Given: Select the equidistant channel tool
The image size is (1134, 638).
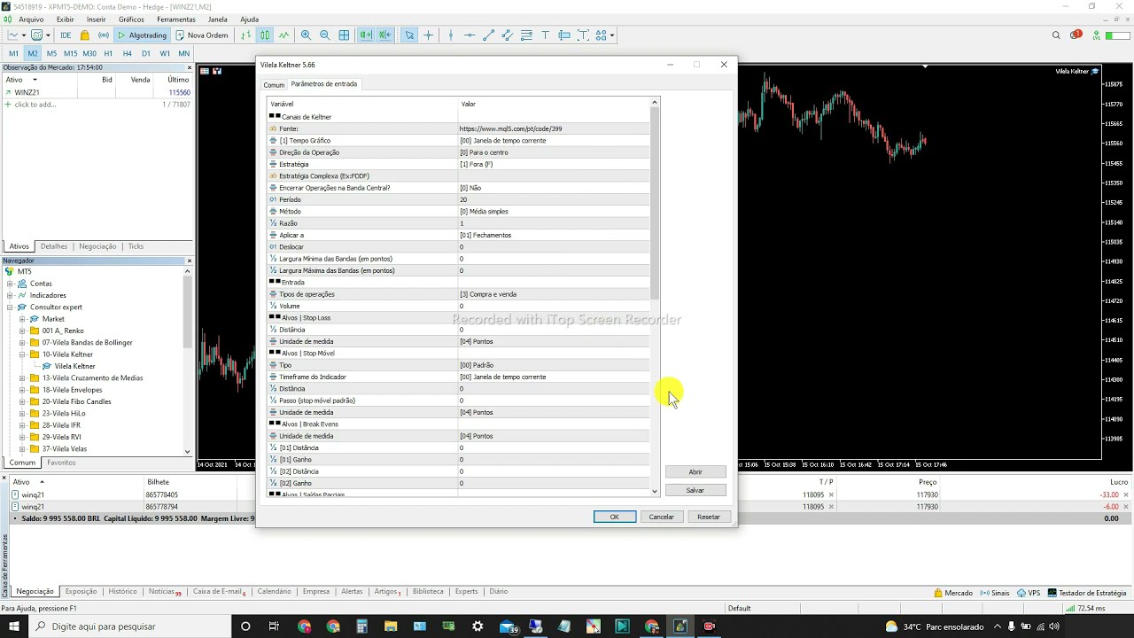Looking at the screenshot, I should coord(507,35).
